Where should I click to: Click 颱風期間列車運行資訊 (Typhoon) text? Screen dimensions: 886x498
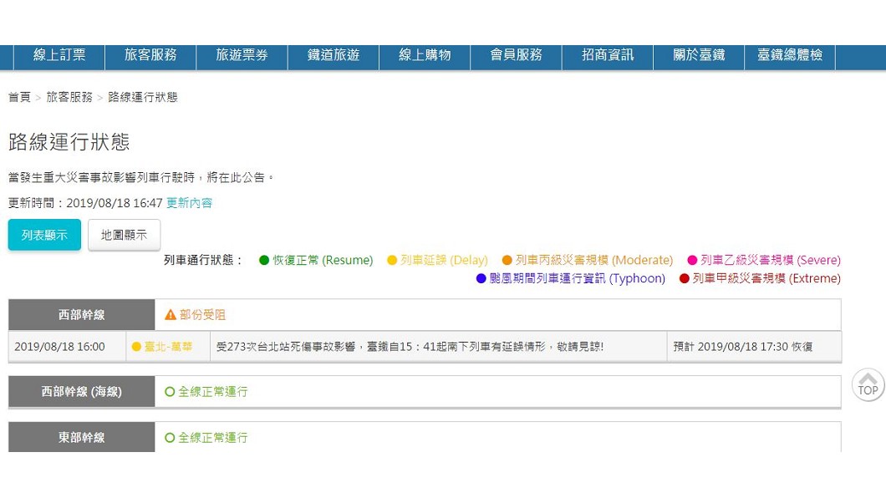[x=577, y=278]
